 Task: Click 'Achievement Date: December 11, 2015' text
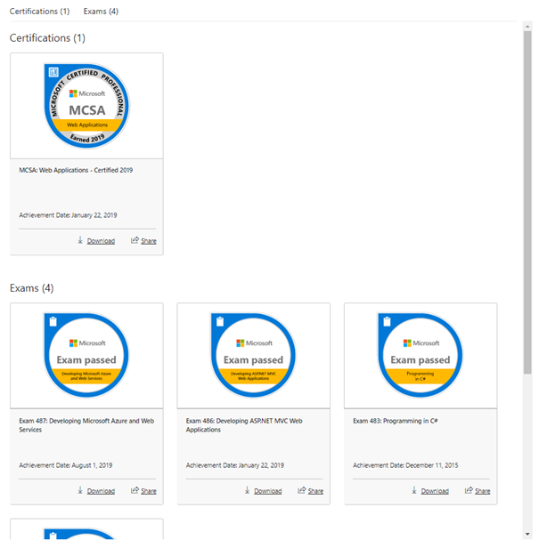[x=405, y=465]
